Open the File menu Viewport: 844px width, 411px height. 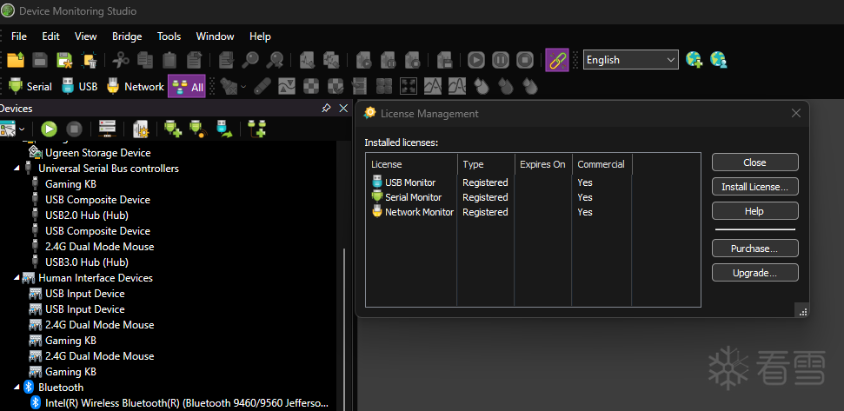[19, 36]
